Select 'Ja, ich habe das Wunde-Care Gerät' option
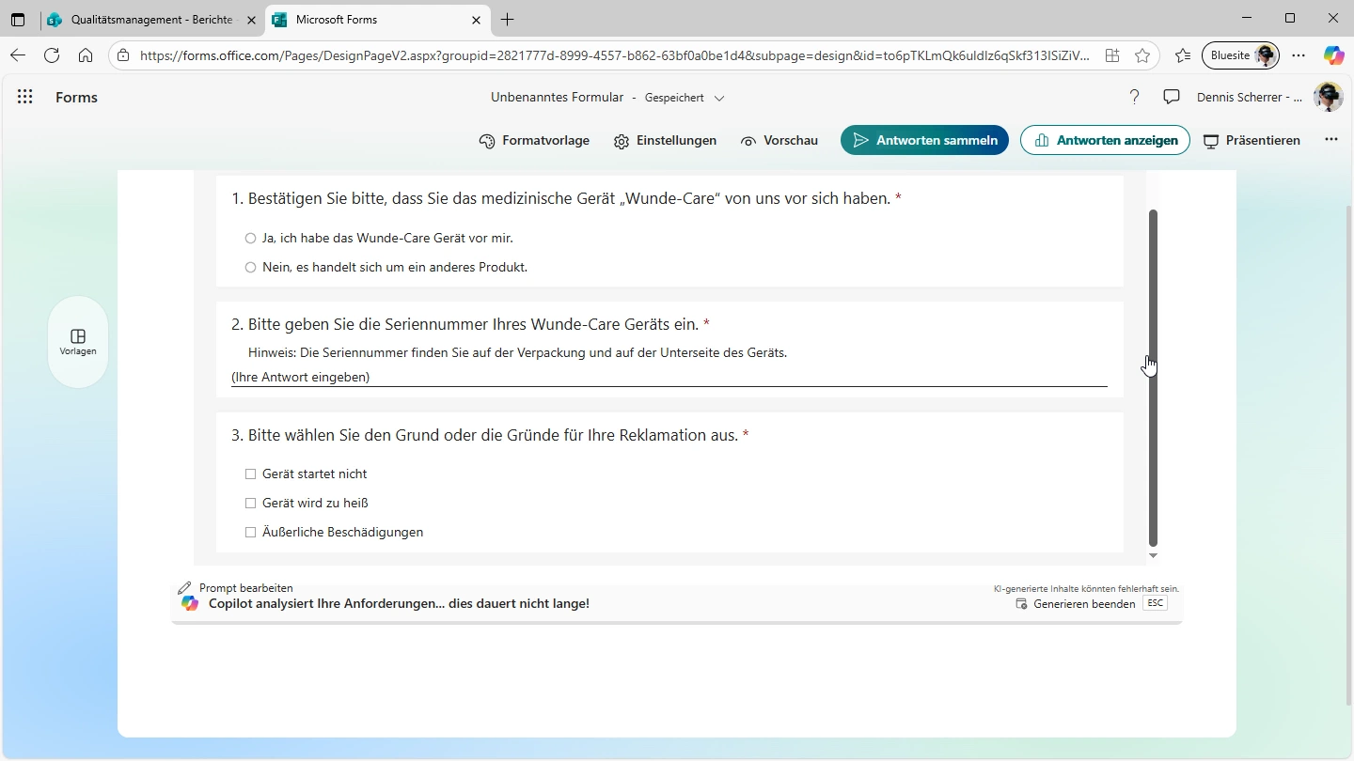The width and height of the screenshot is (1354, 761). [250, 239]
